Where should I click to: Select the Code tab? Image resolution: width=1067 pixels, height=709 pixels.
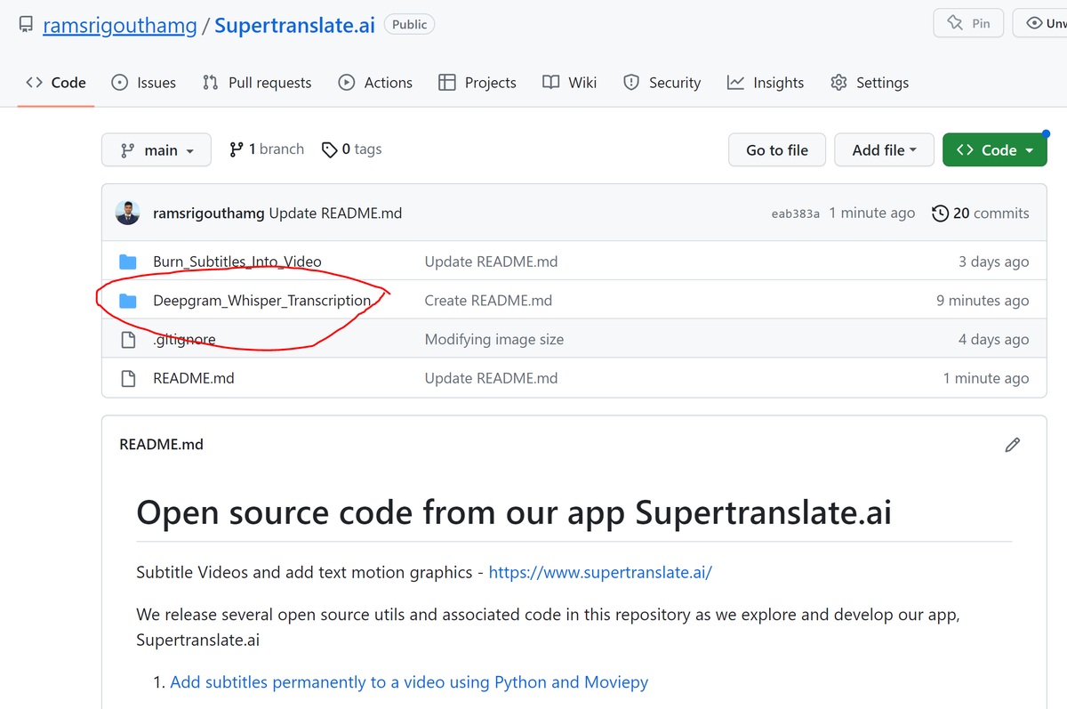click(x=56, y=83)
